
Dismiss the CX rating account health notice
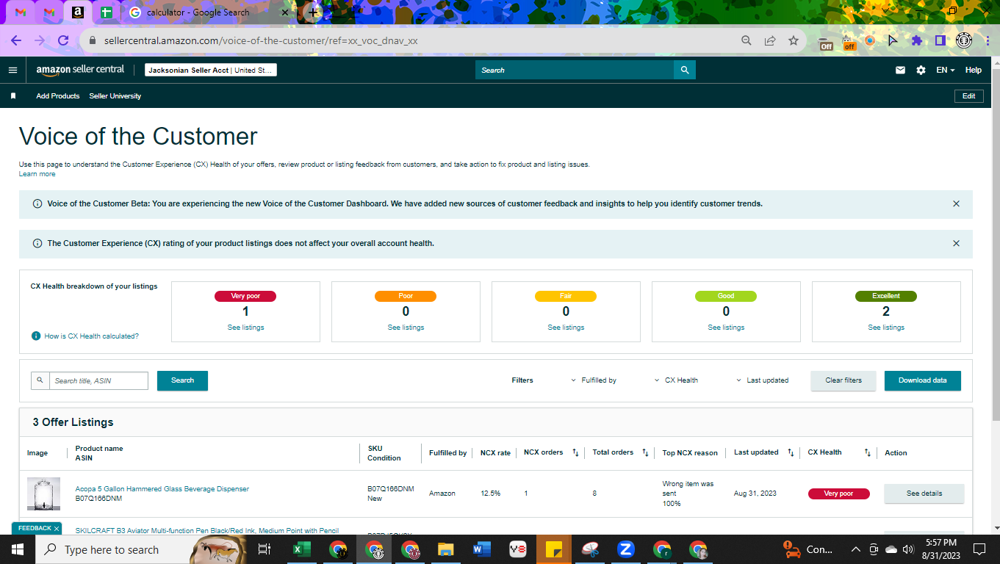(x=956, y=243)
